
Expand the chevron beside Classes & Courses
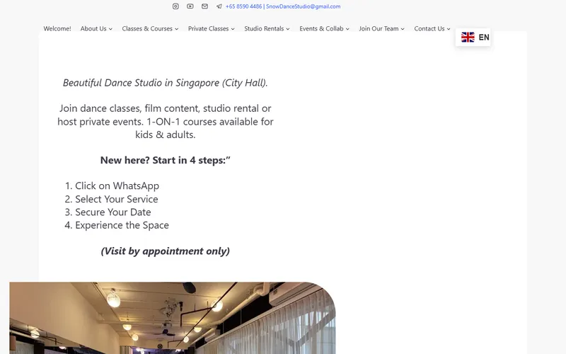click(x=176, y=29)
